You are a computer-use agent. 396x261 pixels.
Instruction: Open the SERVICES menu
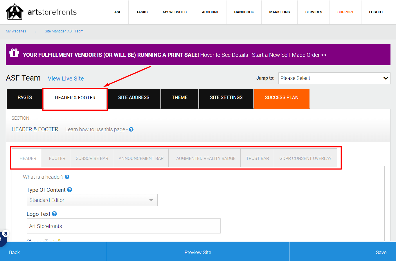(x=314, y=12)
